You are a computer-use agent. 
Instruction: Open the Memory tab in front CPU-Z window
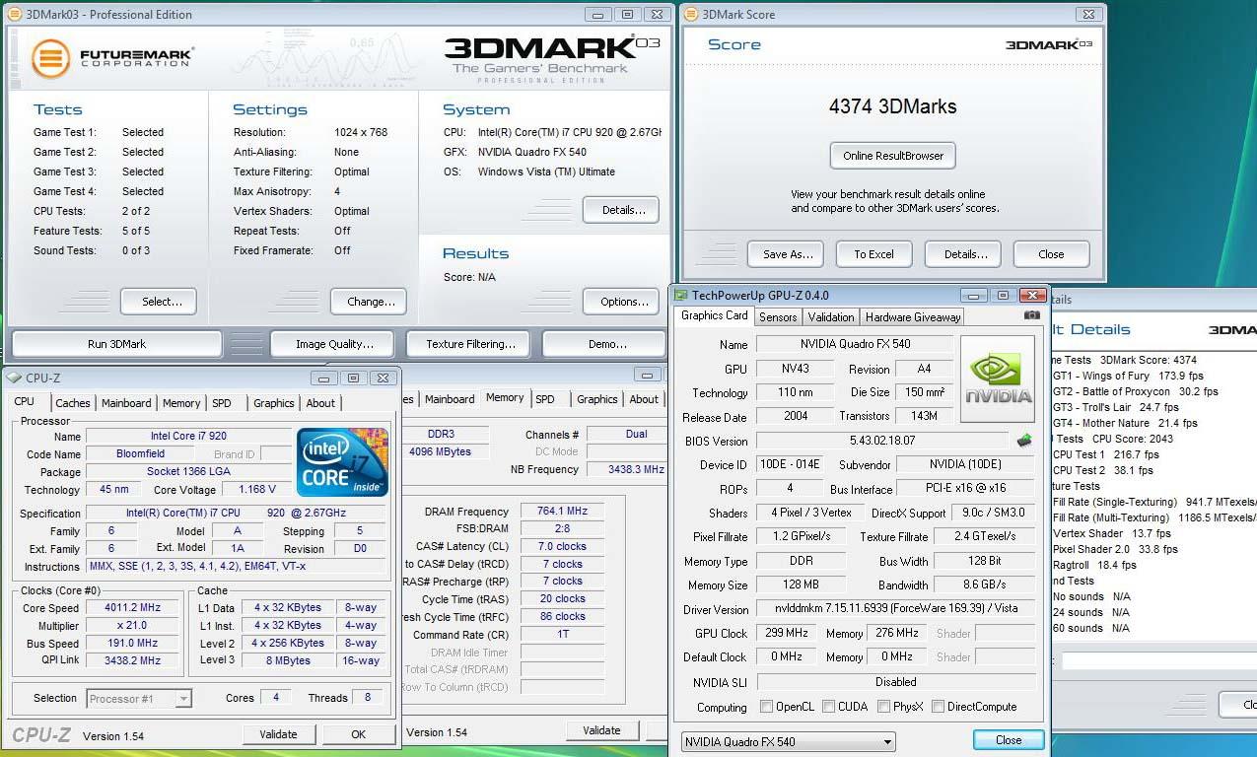pyautogui.click(x=181, y=403)
